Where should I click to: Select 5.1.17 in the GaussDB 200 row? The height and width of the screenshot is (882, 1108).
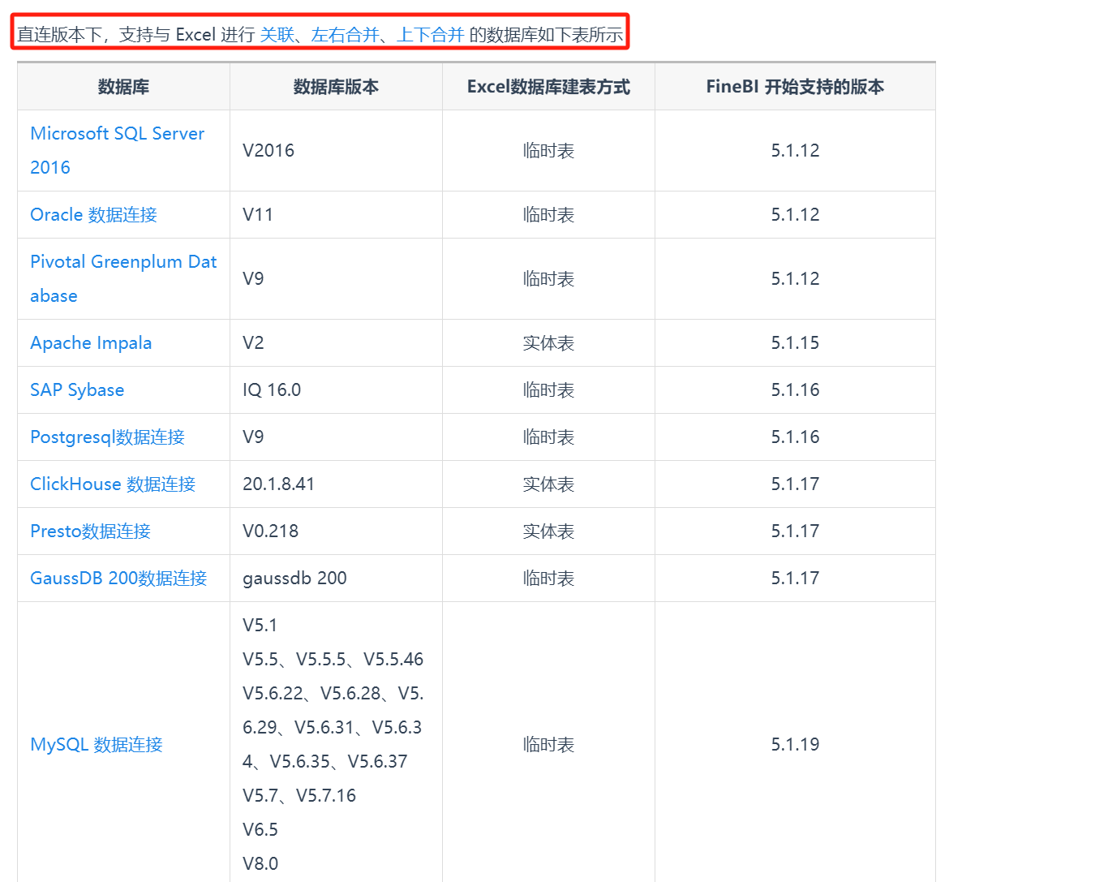[795, 578]
